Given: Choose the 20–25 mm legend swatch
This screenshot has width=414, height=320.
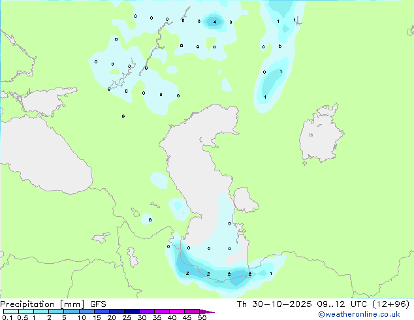Looking at the screenshot, I should click(x=116, y=312).
